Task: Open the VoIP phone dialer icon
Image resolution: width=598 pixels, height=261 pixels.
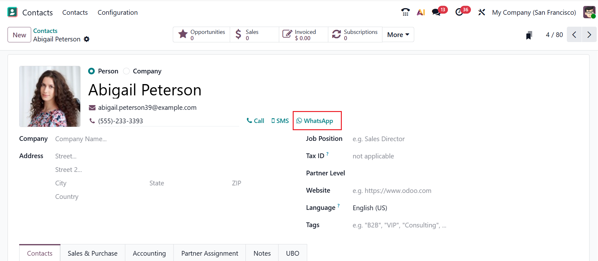Action: pyautogui.click(x=405, y=12)
